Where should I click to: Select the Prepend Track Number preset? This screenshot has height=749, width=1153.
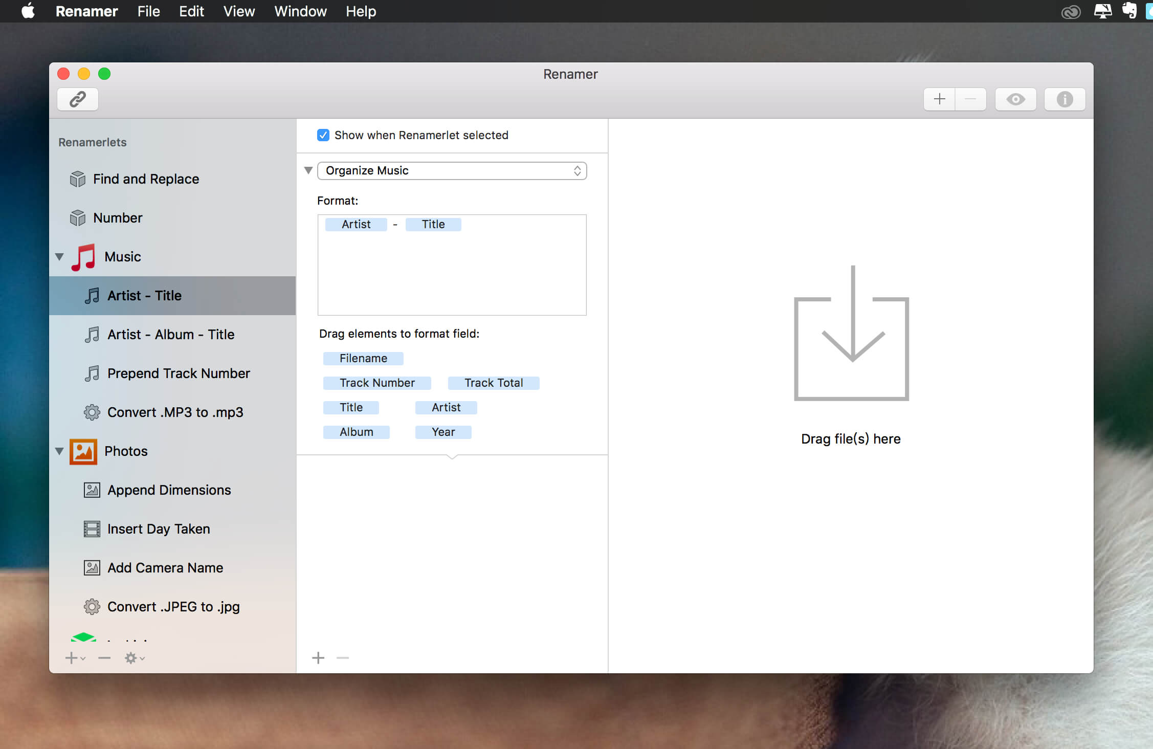pyautogui.click(x=180, y=373)
